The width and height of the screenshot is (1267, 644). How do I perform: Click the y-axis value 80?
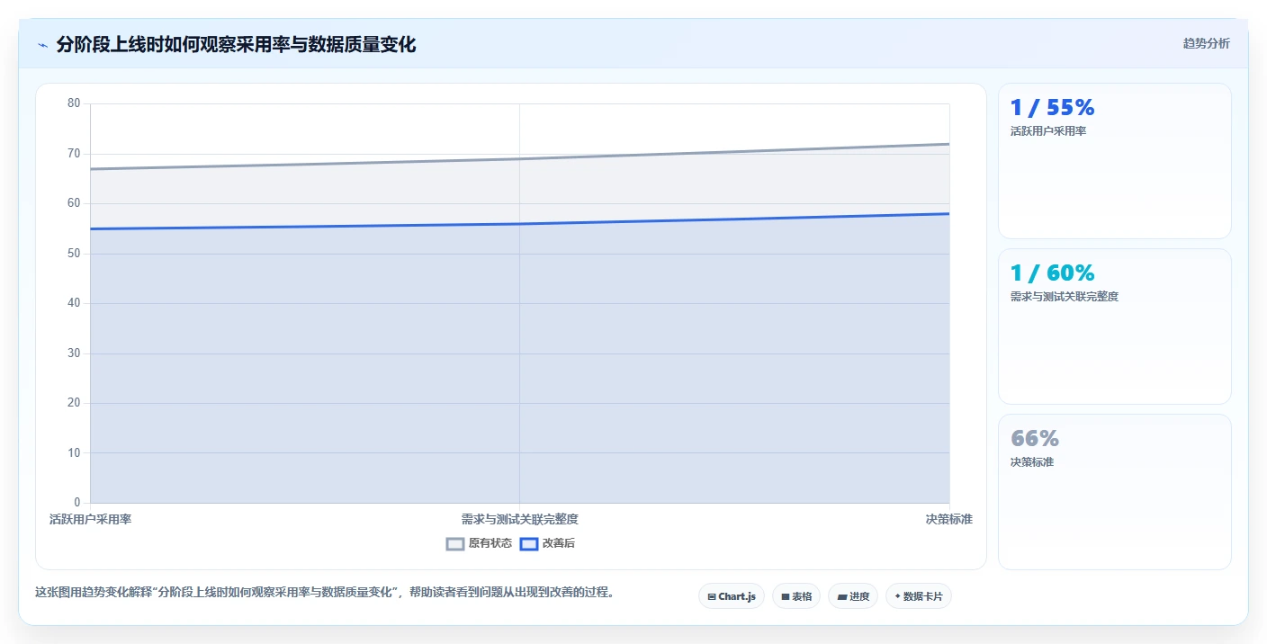click(74, 103)
